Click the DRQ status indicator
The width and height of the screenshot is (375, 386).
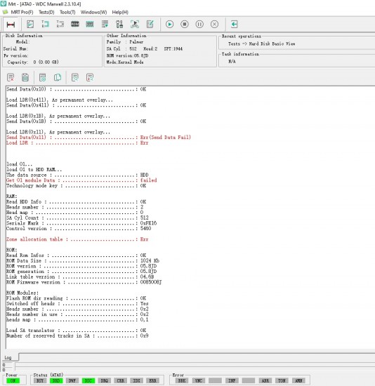point(104,380)
